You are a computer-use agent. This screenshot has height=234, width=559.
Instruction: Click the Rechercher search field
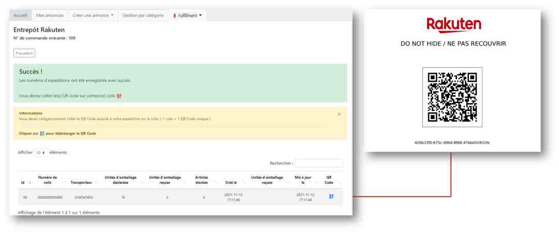[319, 163]
